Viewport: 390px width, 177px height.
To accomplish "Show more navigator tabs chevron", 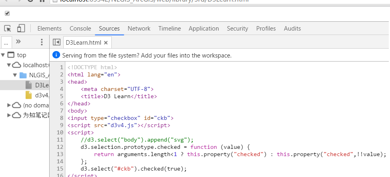I will coord(18,41).
